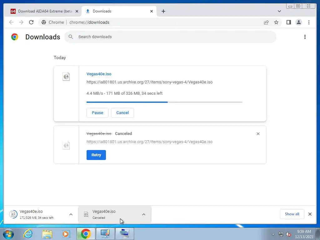This screenshot has width=320, height=240.
Task: Open a new tab with plus button
Action: click(163, 11)
